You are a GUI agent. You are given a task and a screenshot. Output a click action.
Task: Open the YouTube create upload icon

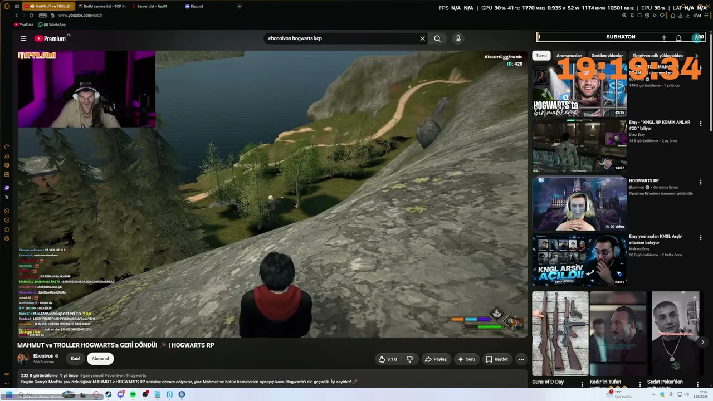664,38
